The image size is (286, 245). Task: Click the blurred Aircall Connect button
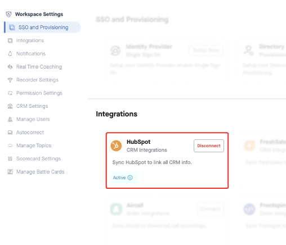click(211, 208)
